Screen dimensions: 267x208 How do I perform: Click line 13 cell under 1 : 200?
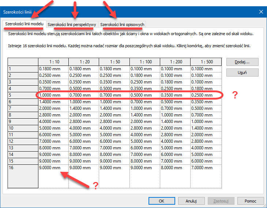tap(174, 148)
